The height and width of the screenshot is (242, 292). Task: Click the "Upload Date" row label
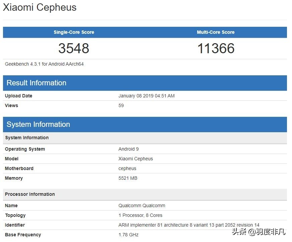19,96
